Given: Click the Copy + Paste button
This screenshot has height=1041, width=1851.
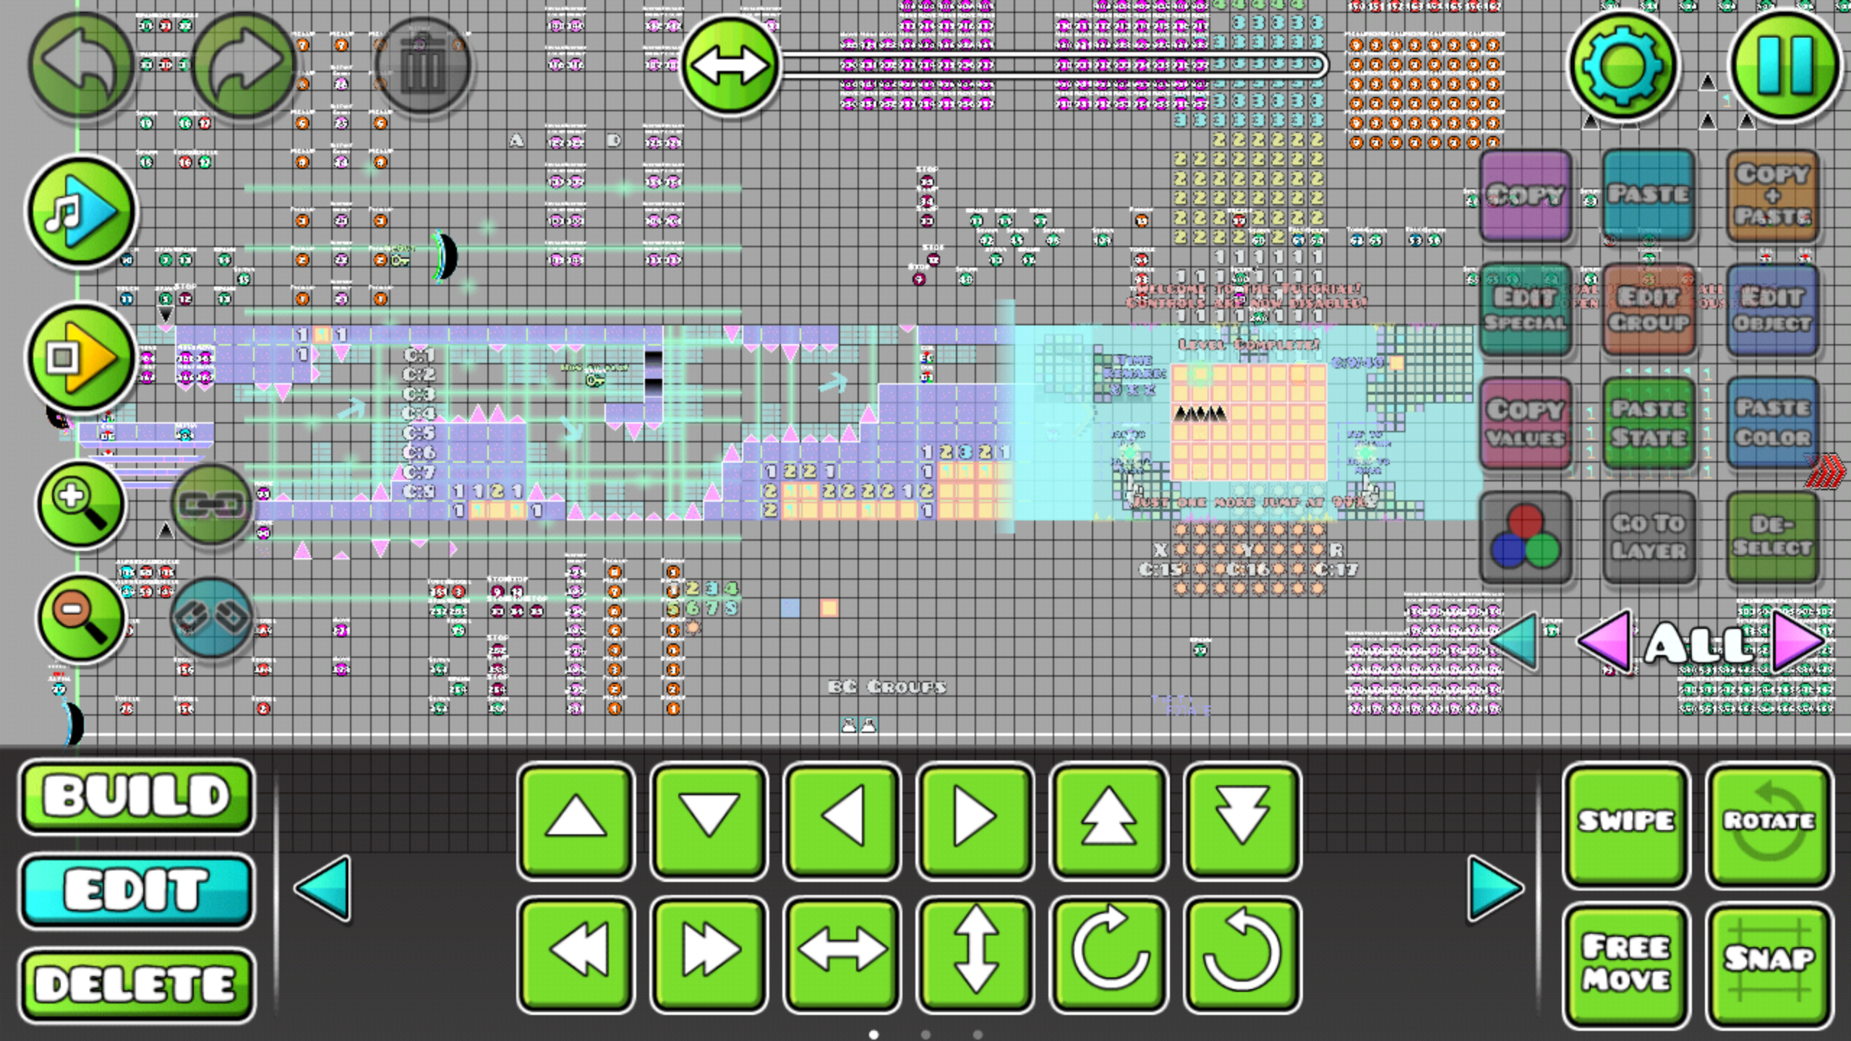Looking at the screenshot, I should tap(1772, 195).
